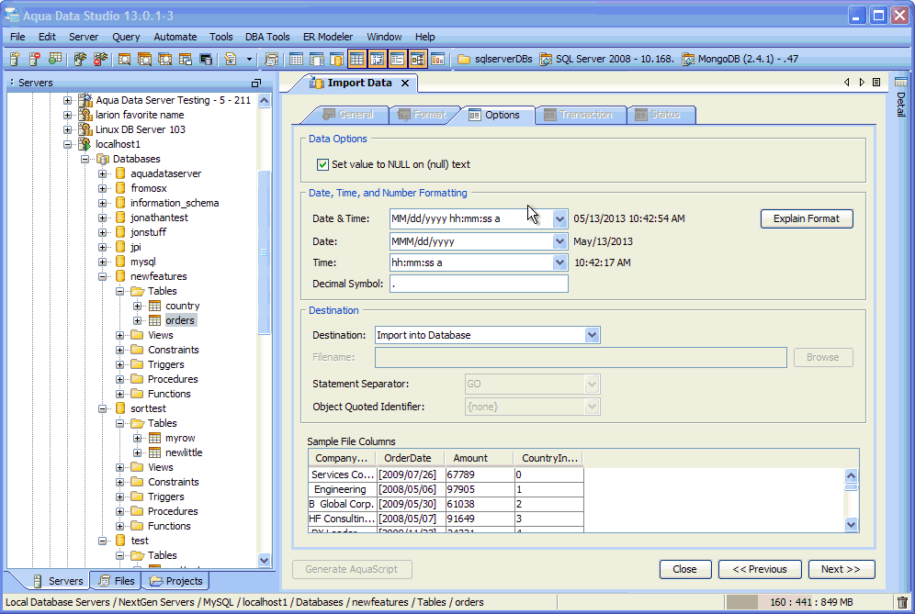Click the window icon with yellow cylinder

click(337, 59)
